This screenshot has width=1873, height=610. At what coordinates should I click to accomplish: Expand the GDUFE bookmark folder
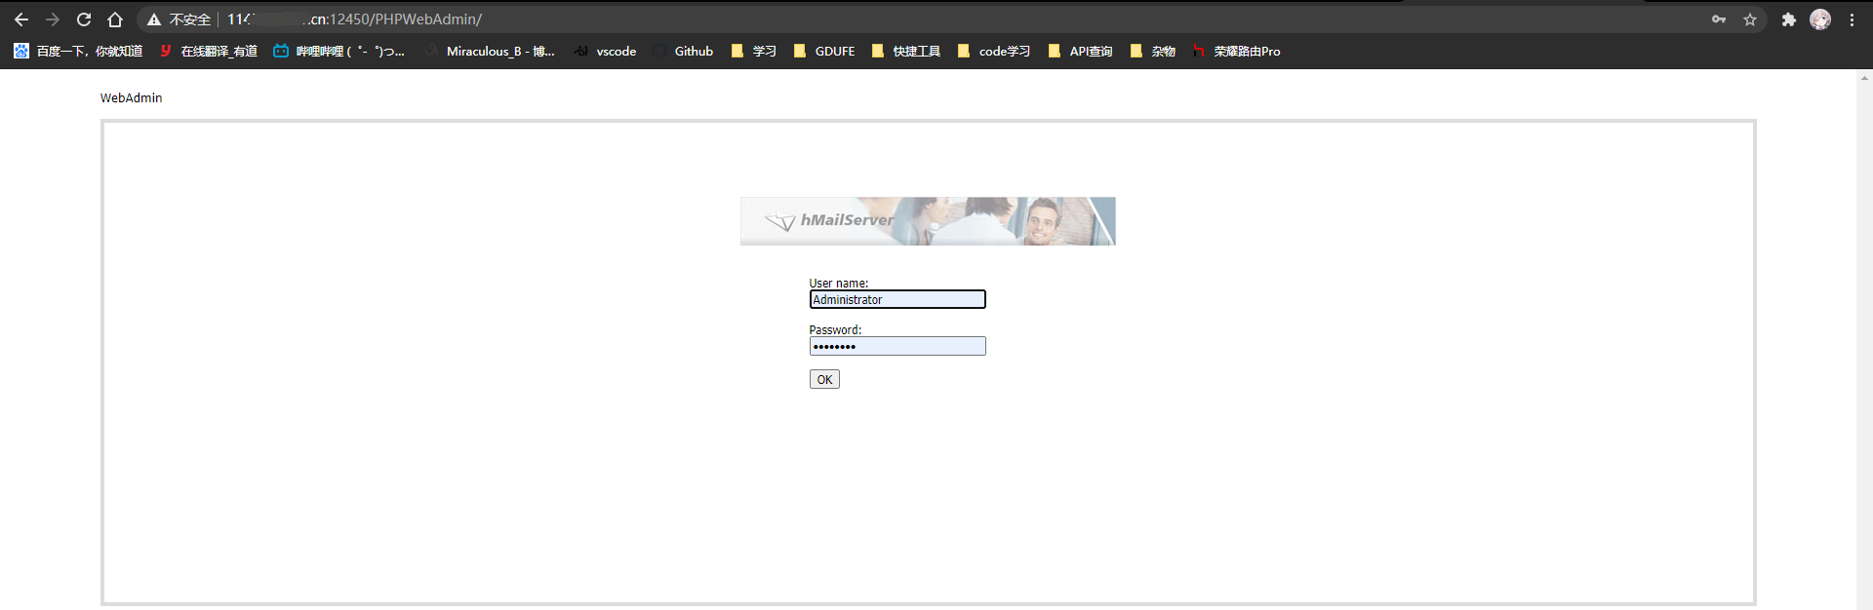pyautogui.click(x=824, y=51)
